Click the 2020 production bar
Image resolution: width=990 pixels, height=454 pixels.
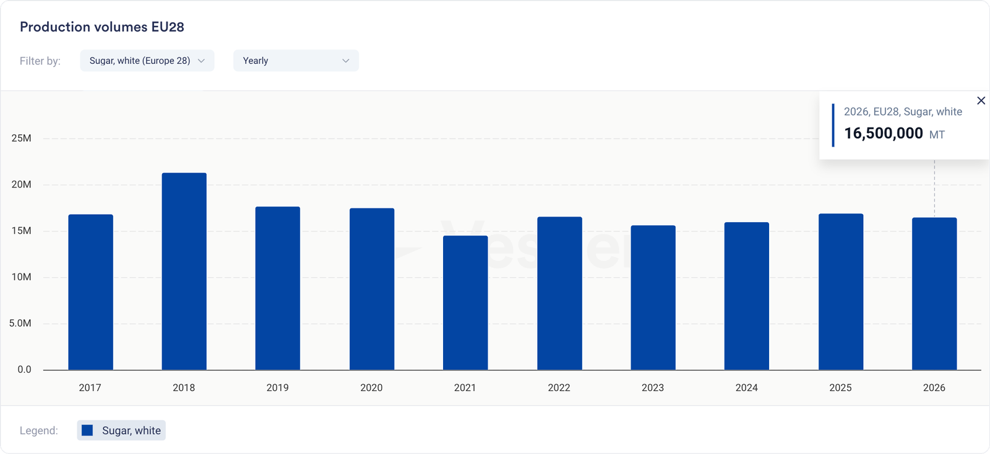pyautogui.click(x=371, y=289)
